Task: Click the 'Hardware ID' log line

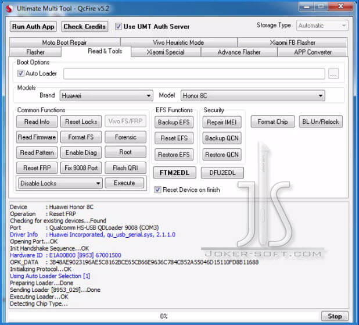Action: tap(66, 255)
